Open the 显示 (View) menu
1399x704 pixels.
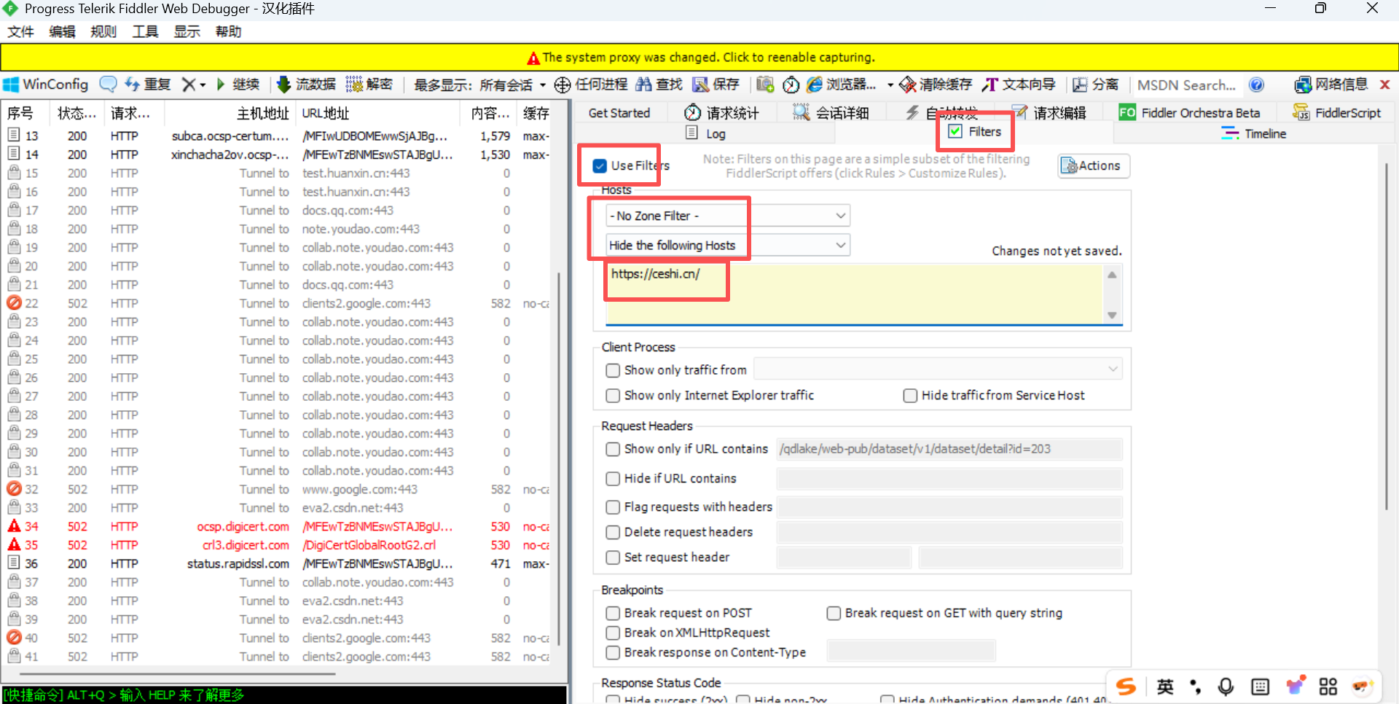point(187,31)
